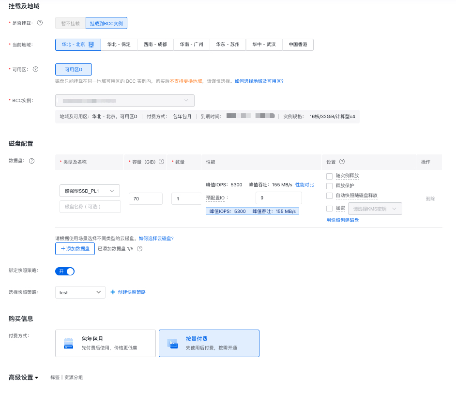Open BCC实例 instance dropdown
The image size is (456, 393).
[x=125, y=101]
